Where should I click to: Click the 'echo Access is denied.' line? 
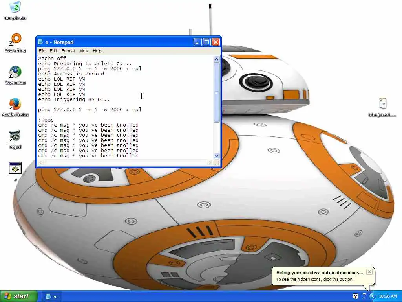coord(72,74)
